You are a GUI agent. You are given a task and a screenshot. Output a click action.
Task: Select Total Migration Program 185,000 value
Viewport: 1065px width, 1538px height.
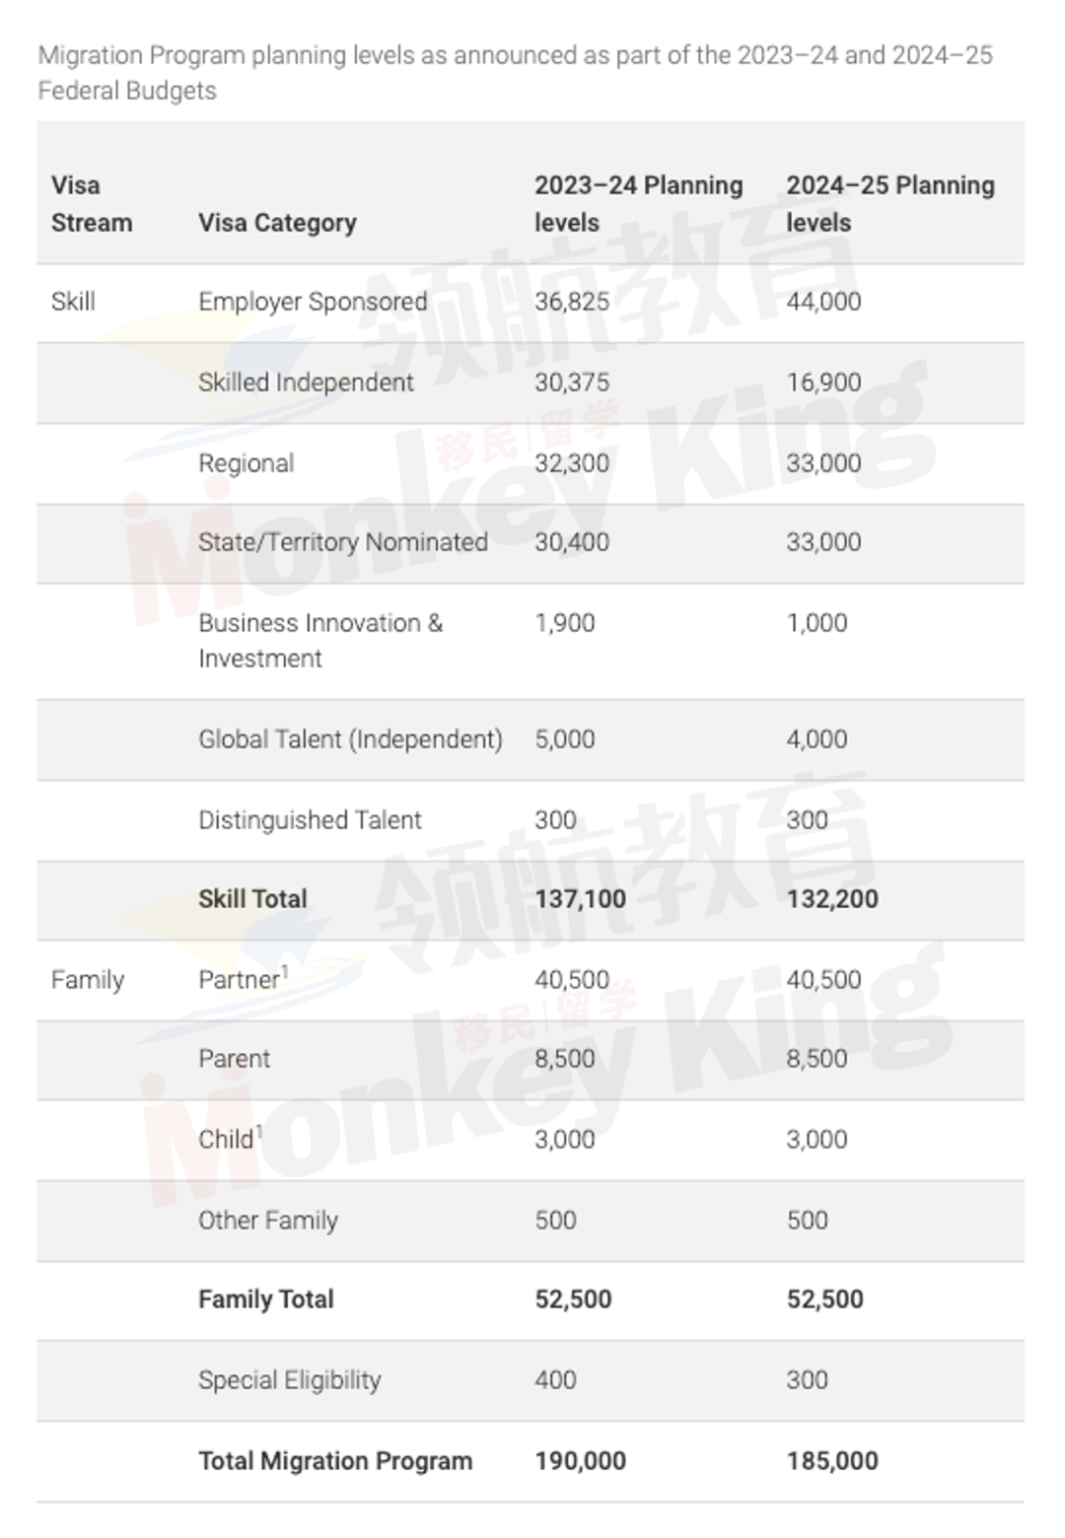point(832,1461)
